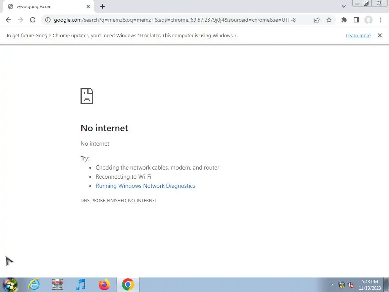The width and height of the screenshot is (389, 292).
Task: Open the pinned taskbar app beside Internet Explorer
Action: click(x=57, y=284)
